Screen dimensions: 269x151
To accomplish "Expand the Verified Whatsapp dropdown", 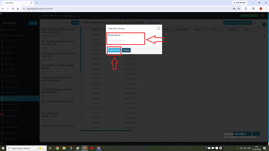I will point(51,16).
